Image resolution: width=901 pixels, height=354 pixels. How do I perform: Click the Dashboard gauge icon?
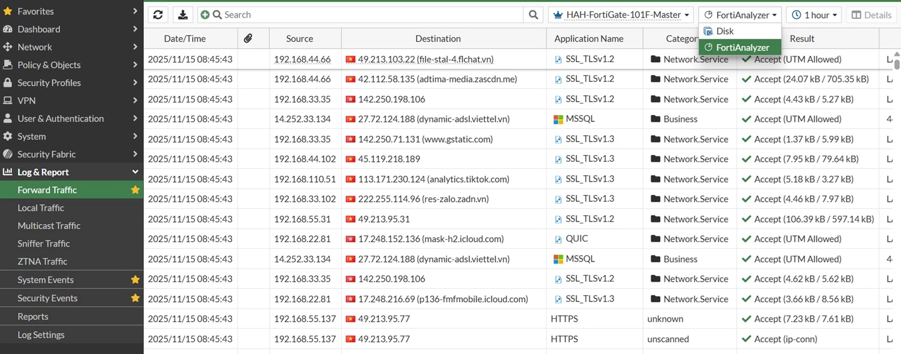(8, 29)
